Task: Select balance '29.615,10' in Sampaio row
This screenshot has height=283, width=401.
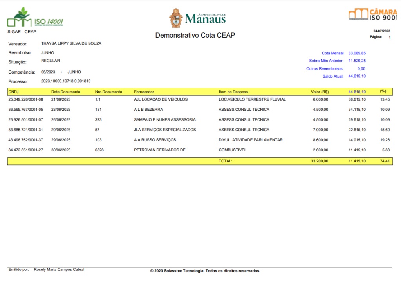Action: pyautogui.click(x=357, y=120)
